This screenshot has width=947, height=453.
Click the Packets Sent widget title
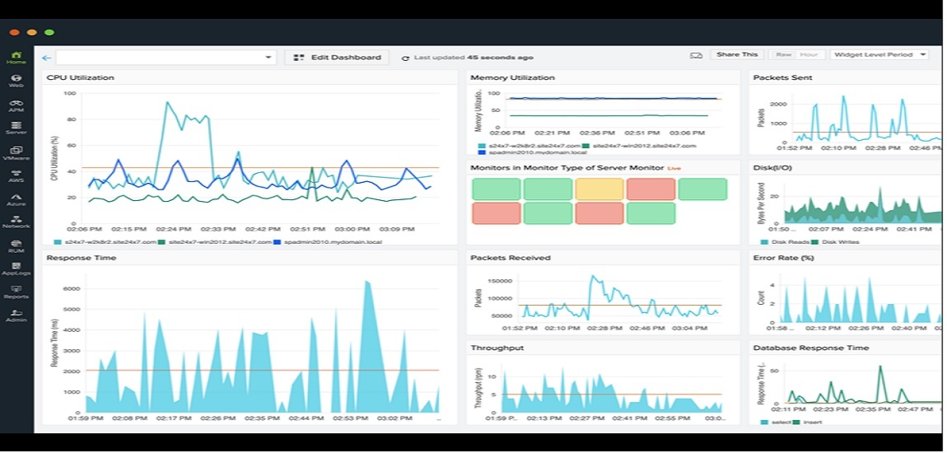coord(783,77)
